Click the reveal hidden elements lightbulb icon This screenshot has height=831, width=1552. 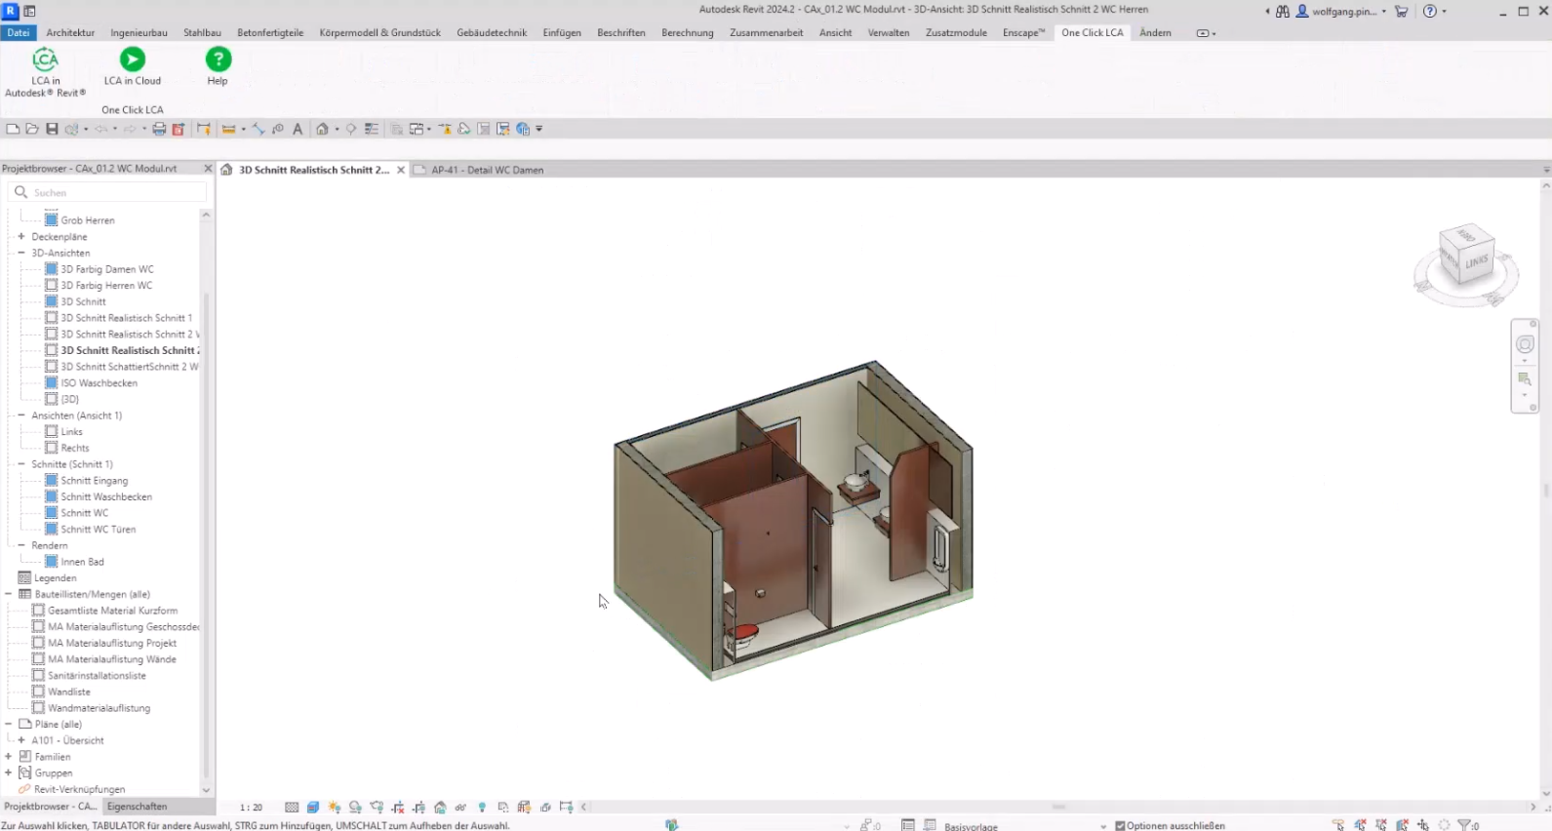(482, 808)
